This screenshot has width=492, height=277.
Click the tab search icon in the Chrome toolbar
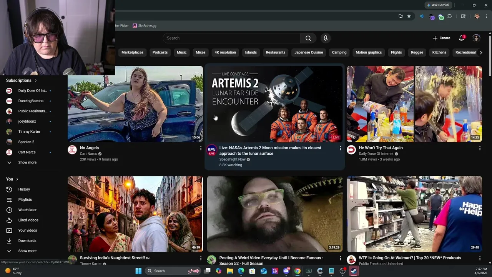pyautogui.click(x=463, y=16)
